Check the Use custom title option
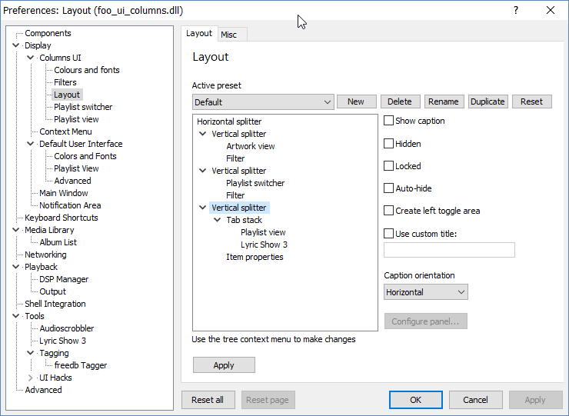The width and height of the screenshot is (569, 416). pos(389,234)
